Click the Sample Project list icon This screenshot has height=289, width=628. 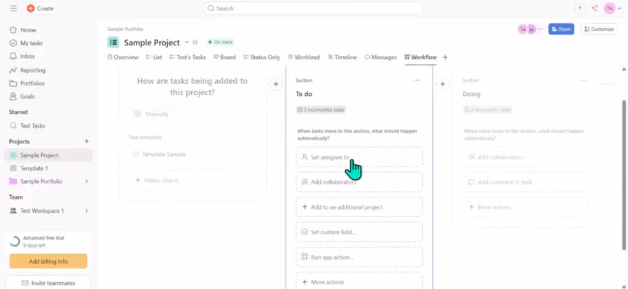113,42
